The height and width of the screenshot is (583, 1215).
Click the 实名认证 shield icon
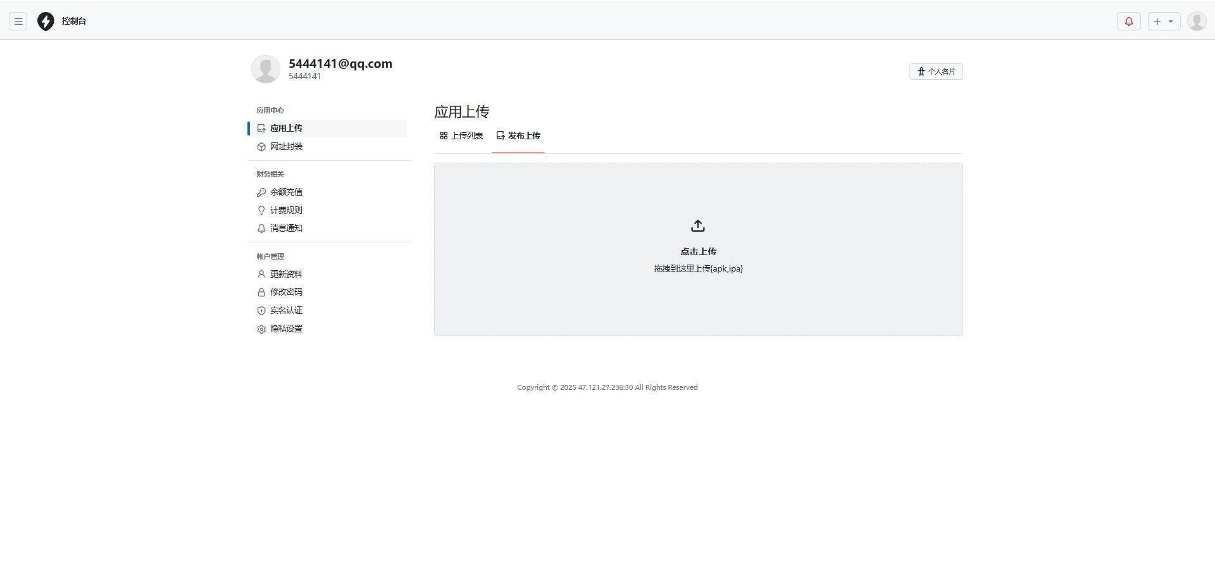[261, 311]
